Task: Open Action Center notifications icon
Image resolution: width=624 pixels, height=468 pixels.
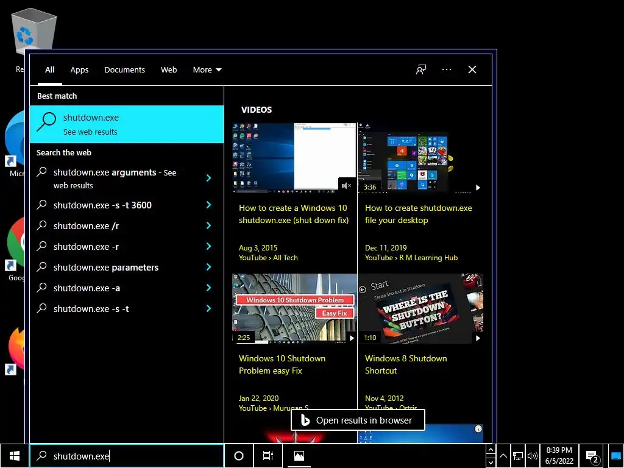Action: pyautogui.click(x=592, y=456)
